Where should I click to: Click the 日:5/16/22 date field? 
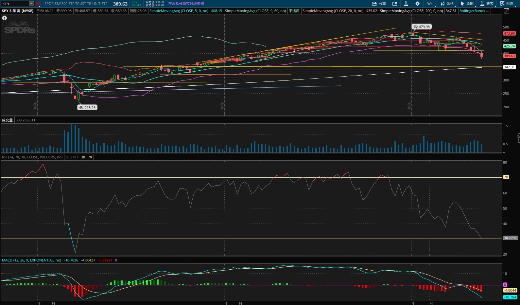(x=45, y=11)
